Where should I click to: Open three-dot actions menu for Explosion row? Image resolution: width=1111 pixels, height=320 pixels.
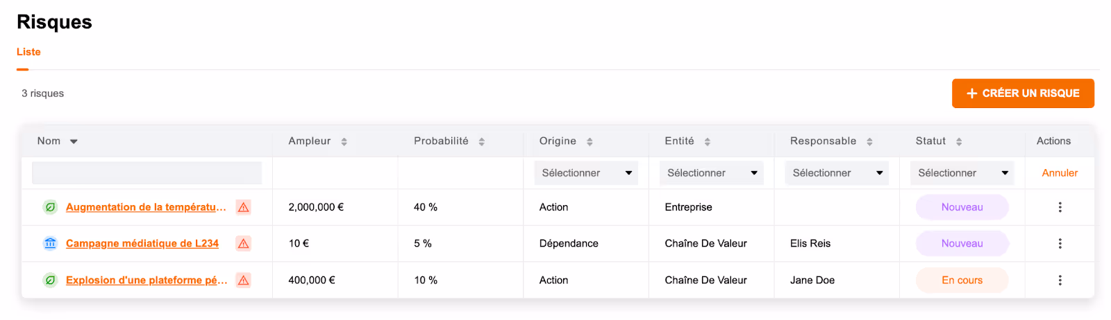[1060, 280]
